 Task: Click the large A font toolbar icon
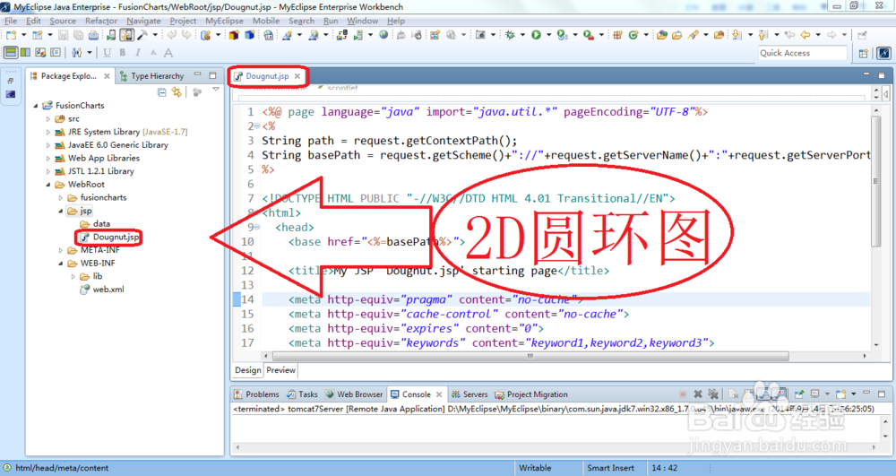point(168,53)
